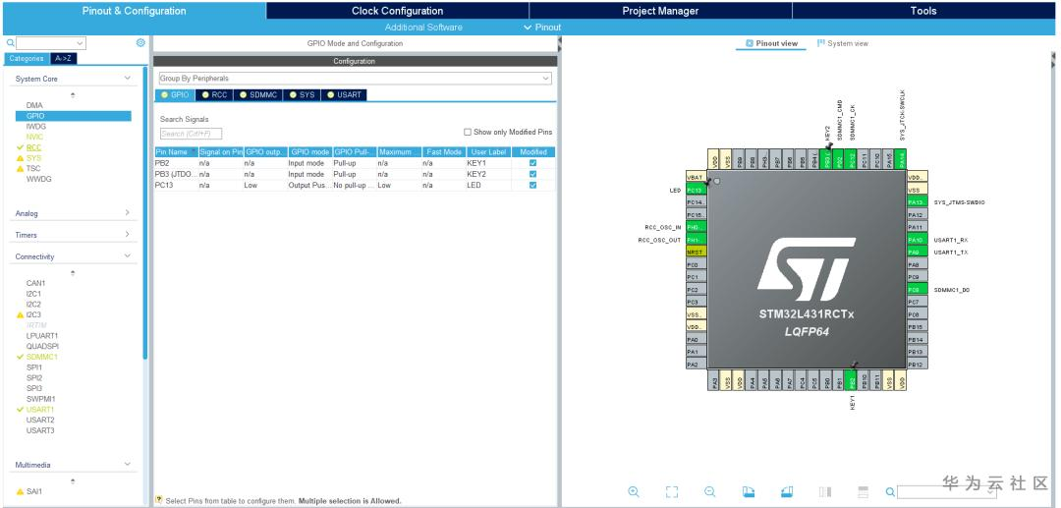Uncheck Modified box for PB3 row

pyautogui.click(x=533, y=174)
